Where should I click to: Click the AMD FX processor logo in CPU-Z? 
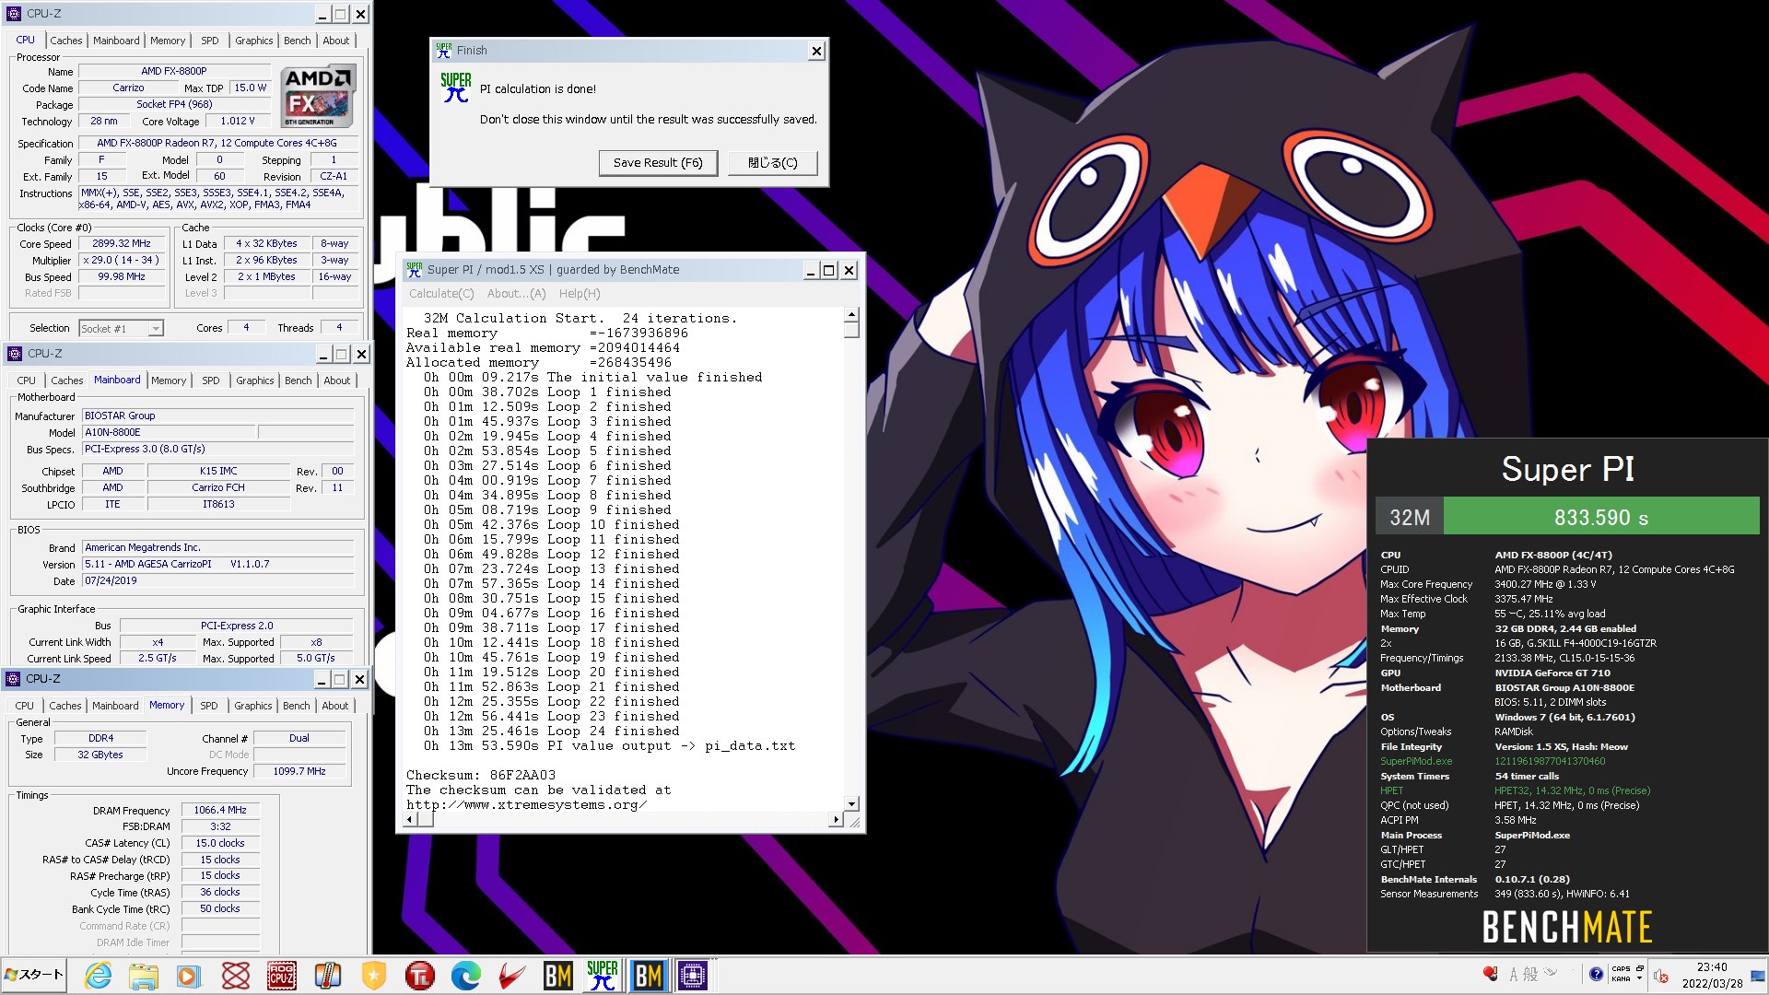tap(317, 97)
